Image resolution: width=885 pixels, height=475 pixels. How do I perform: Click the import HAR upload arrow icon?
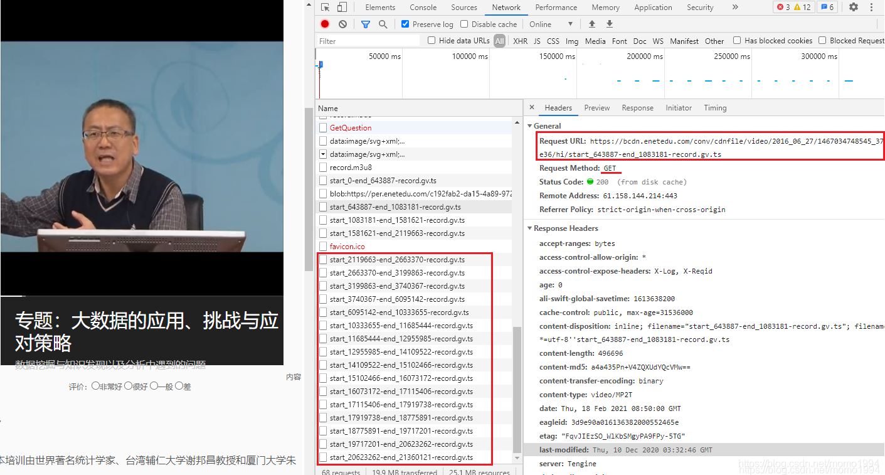[x=591, y=24]
